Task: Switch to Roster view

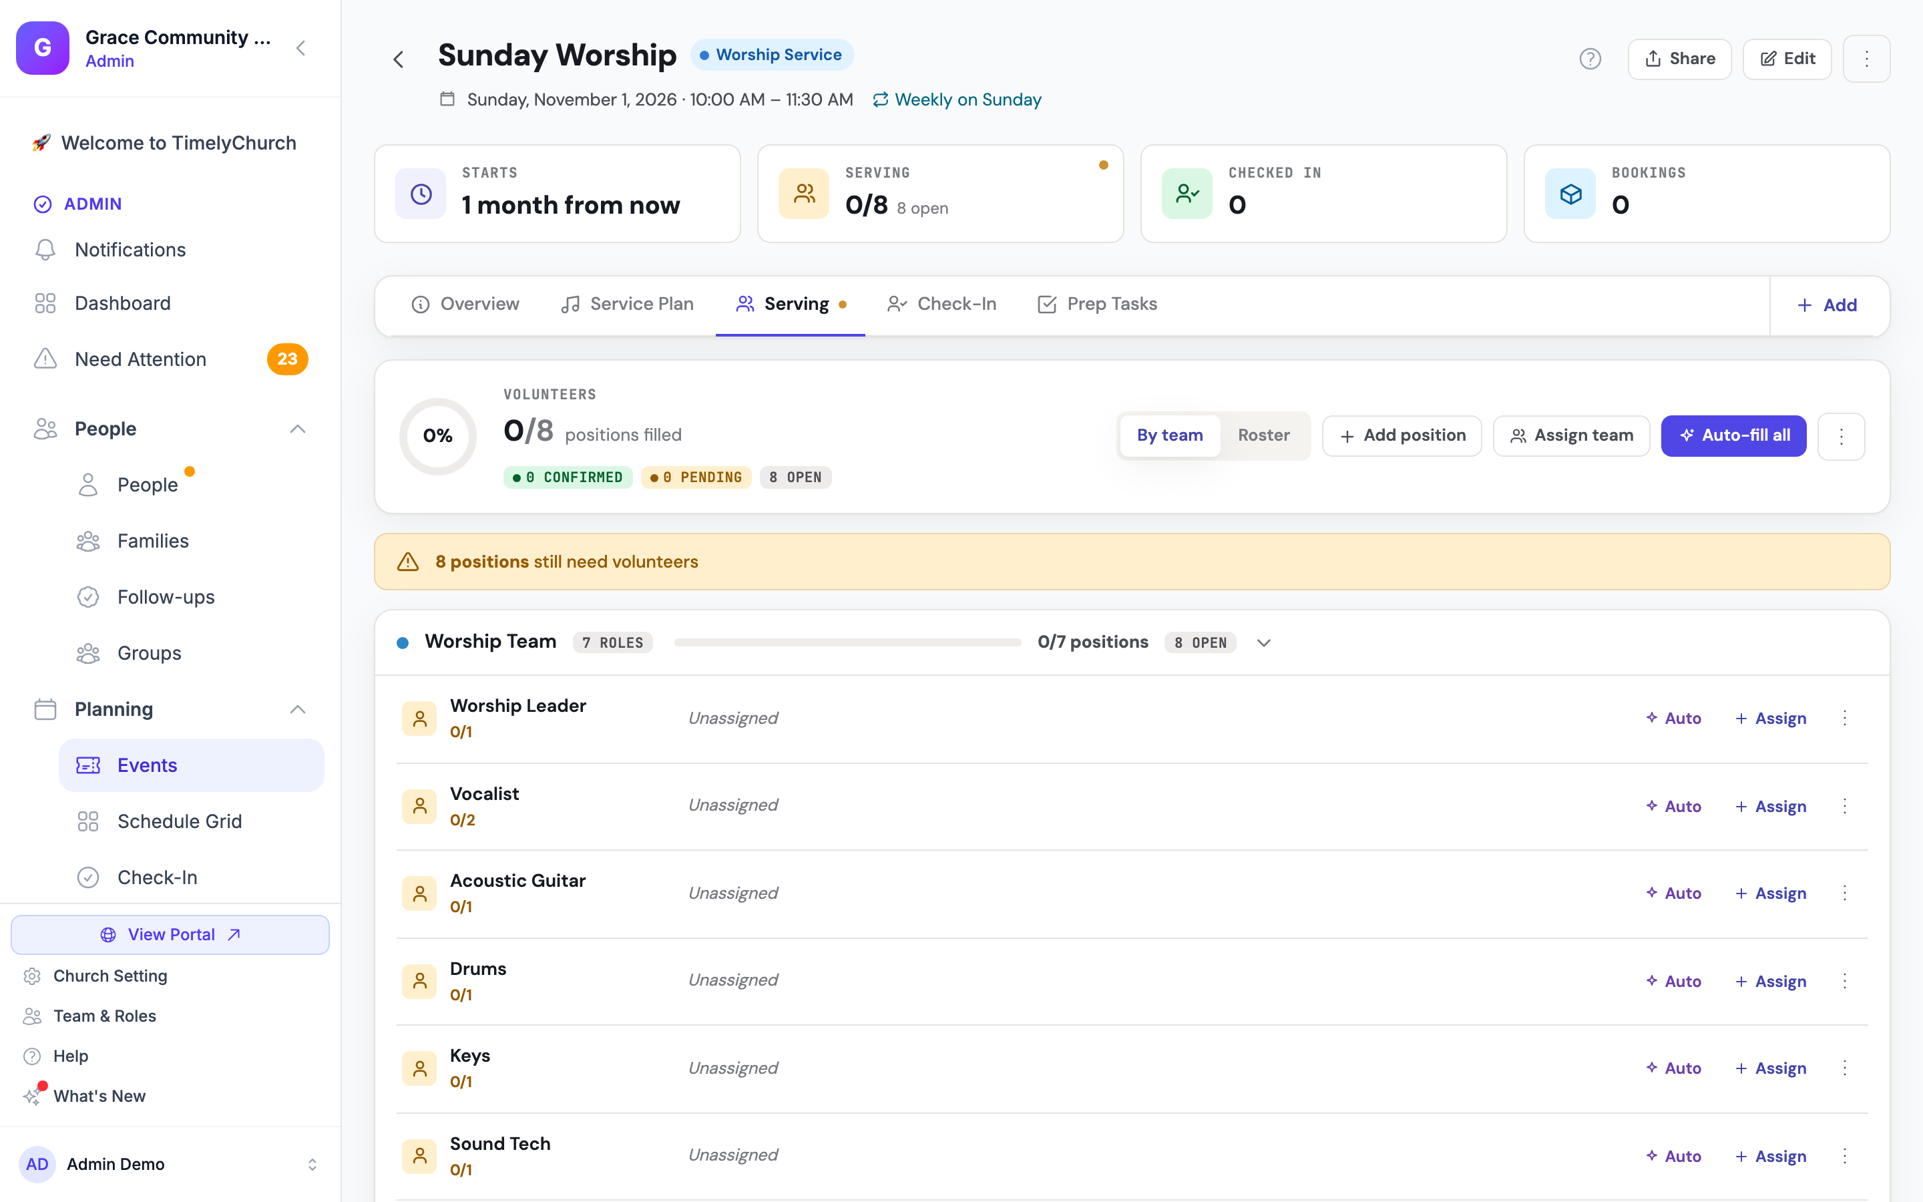Action: [1263, 435]
